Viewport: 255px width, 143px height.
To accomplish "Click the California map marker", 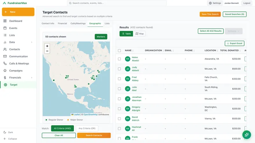I will 54,80.
